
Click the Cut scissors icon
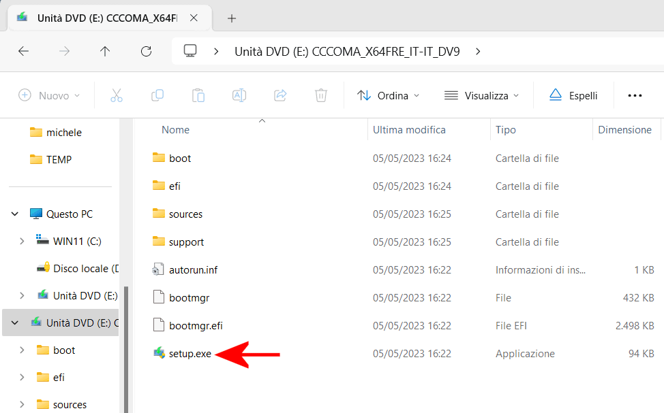(x=117, y=95)
